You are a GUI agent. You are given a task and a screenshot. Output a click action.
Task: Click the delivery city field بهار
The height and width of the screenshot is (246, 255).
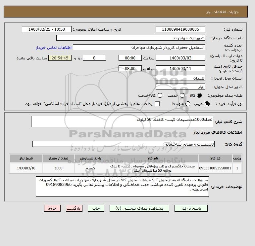click(x=180, y=87)
